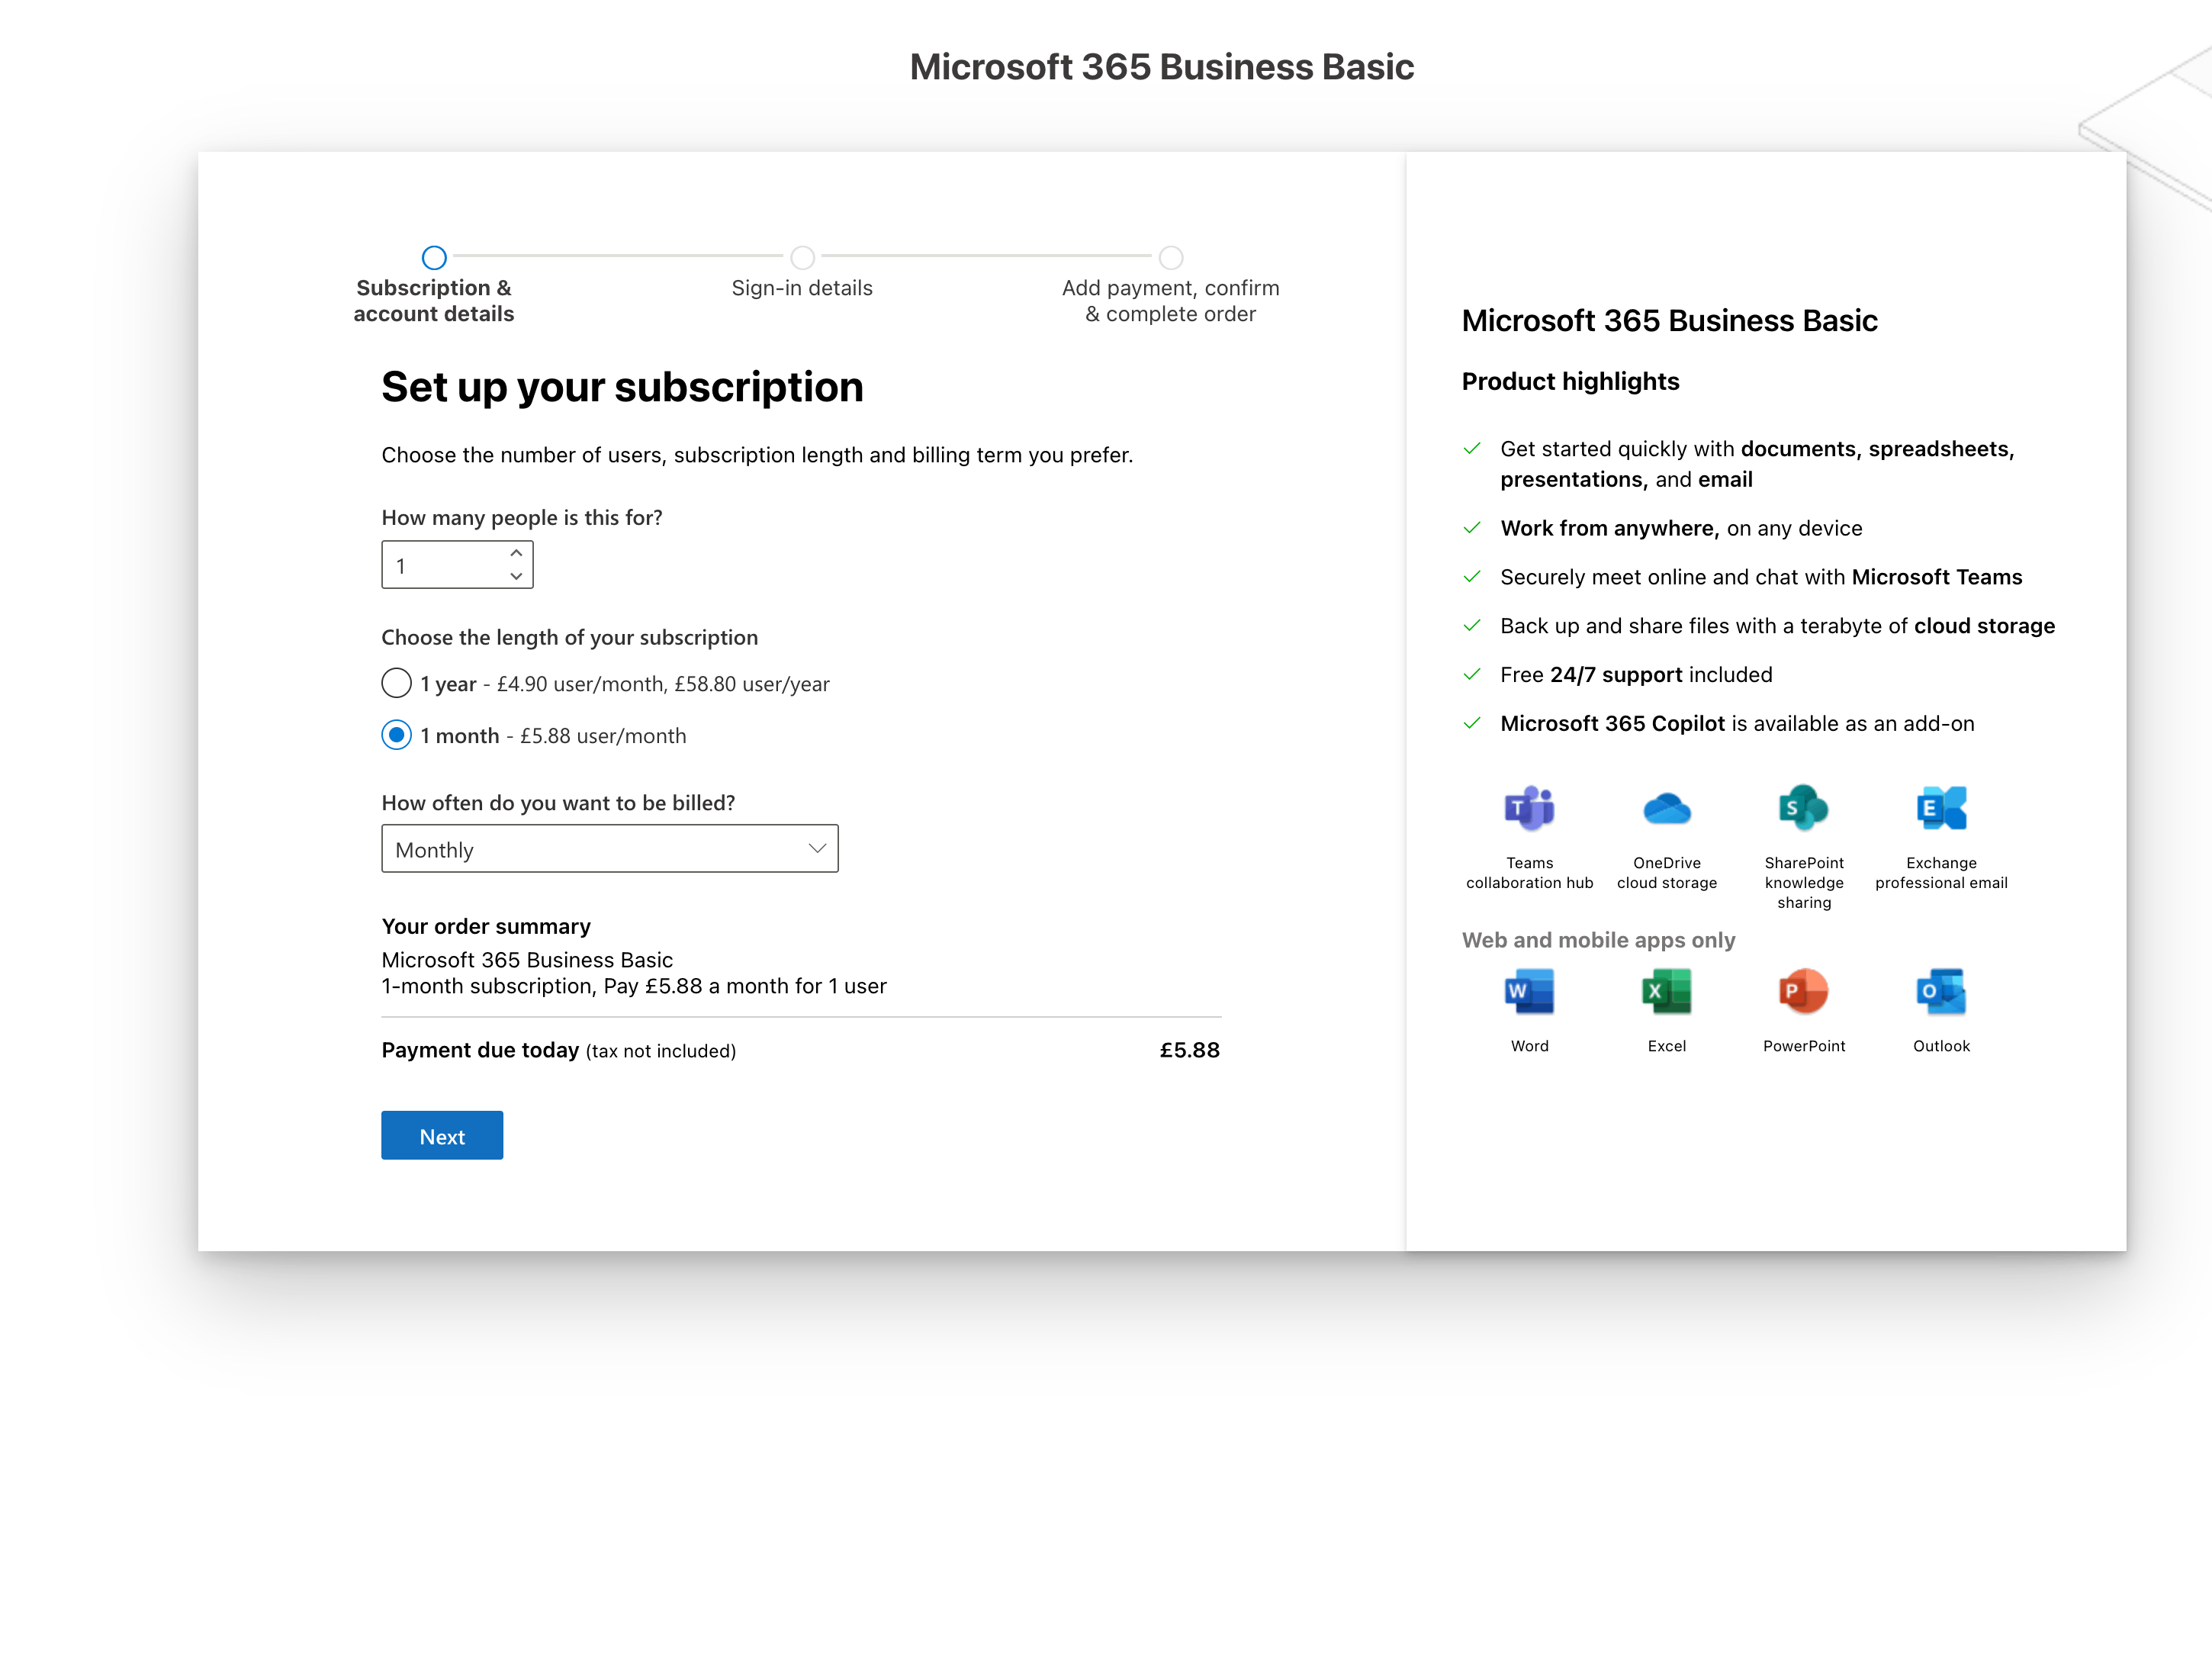Click the 'Your order summary' heading
The width and height of the screenshot is (2212, 1654).
click(486, 926)
